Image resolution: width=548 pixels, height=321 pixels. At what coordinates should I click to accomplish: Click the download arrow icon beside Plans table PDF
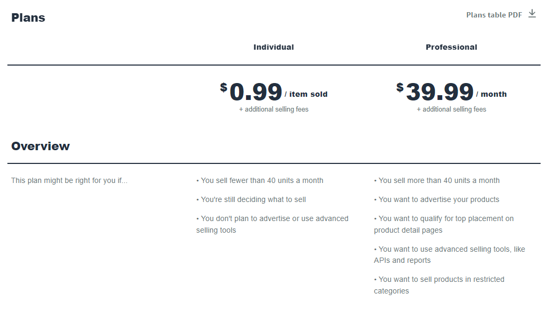[532, 14]
